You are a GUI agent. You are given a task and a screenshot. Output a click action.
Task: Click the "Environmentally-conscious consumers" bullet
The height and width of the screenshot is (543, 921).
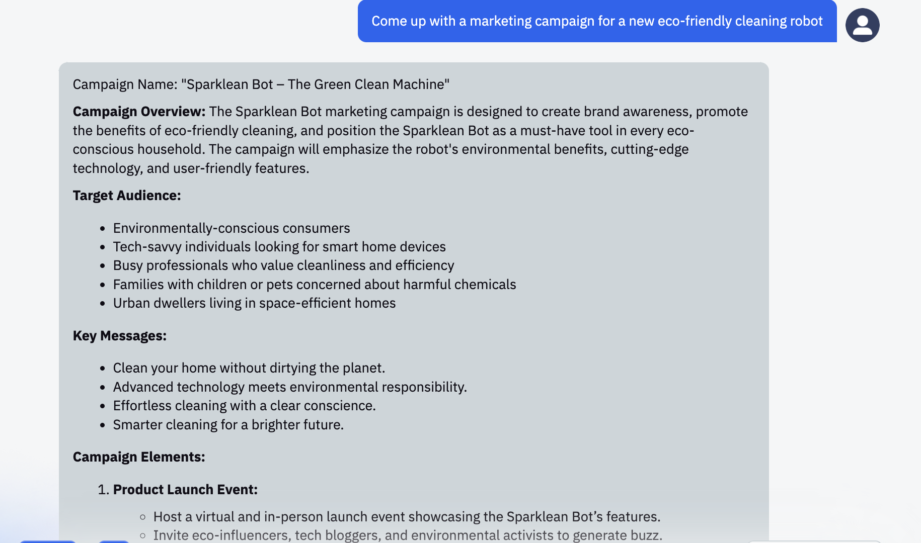coord(232,228)
